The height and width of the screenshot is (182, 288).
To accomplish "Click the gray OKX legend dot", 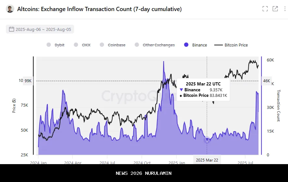I will pyautogui.click(x=76, y=45).
